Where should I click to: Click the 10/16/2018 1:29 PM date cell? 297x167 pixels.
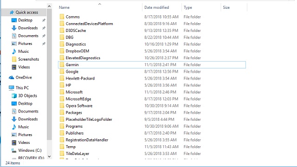[x=161, y=44]
